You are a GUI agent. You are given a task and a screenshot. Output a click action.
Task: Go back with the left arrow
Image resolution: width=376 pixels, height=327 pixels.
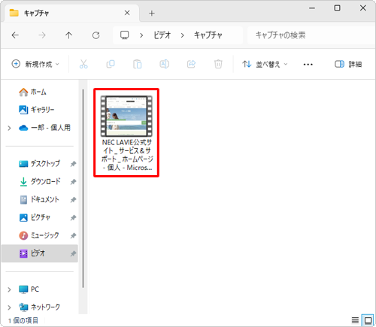point(15,35)
